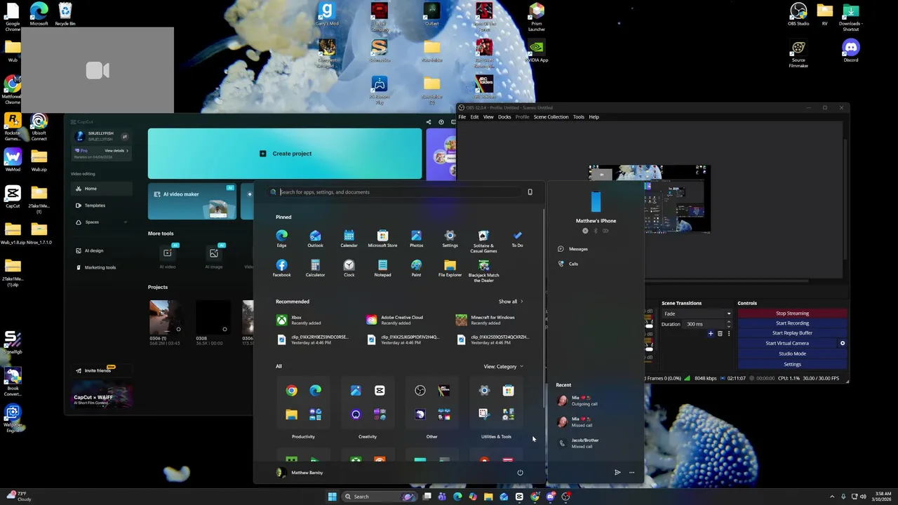The image size is (898, 505).
Task: Open Jacob/Brother missed call entry
Action: (x=595, y=443)
